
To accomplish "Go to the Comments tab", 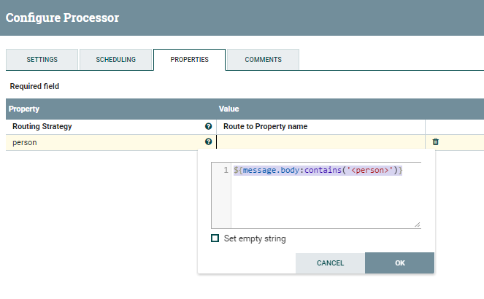I will [x=263, y=59].
